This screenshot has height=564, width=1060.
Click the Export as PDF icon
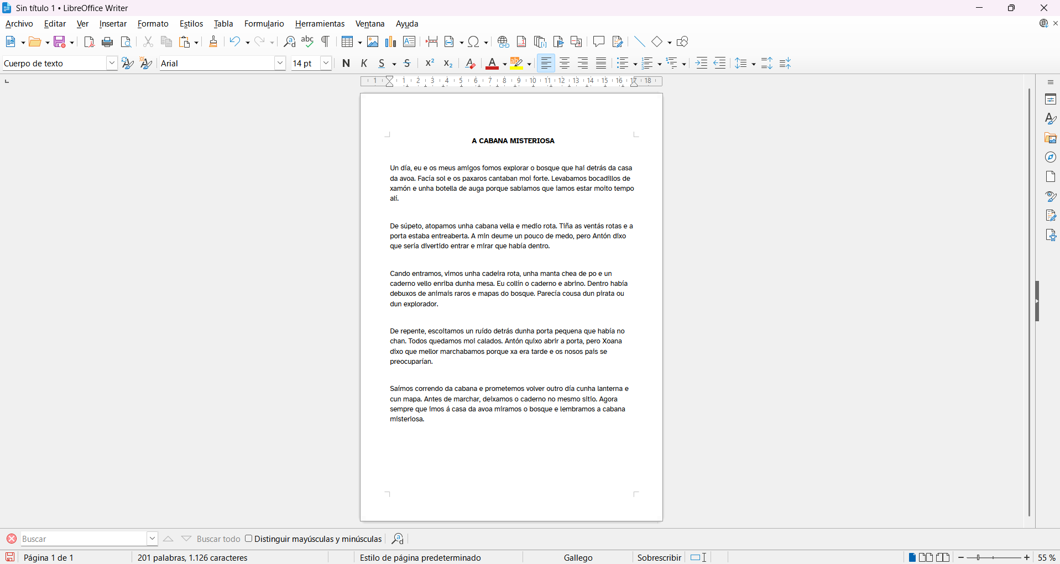tap(89, 42)
